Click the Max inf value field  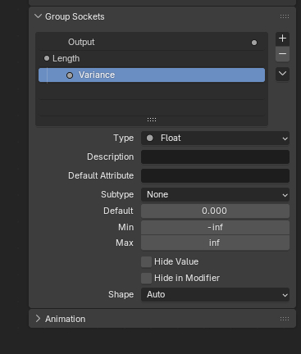[x=215, y=243]
